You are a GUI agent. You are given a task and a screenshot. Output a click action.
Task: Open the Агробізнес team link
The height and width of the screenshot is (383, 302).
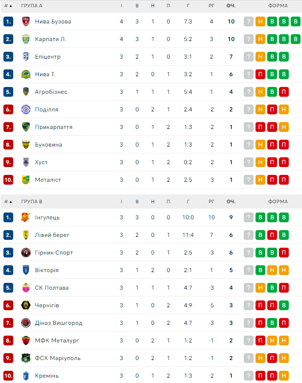pyautogui.click(x=51, y=92)
